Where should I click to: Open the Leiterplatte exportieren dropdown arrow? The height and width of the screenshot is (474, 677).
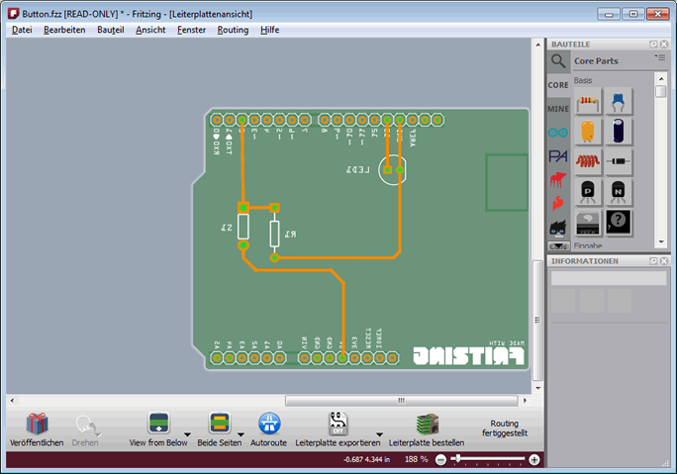click(380, 433)
